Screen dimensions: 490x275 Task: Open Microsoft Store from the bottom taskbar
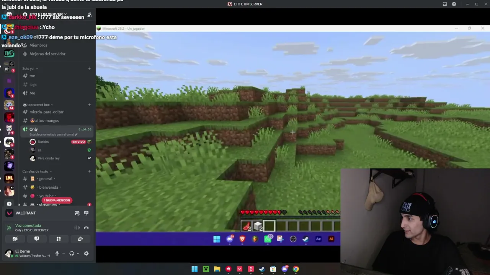(x=273, y=269)
